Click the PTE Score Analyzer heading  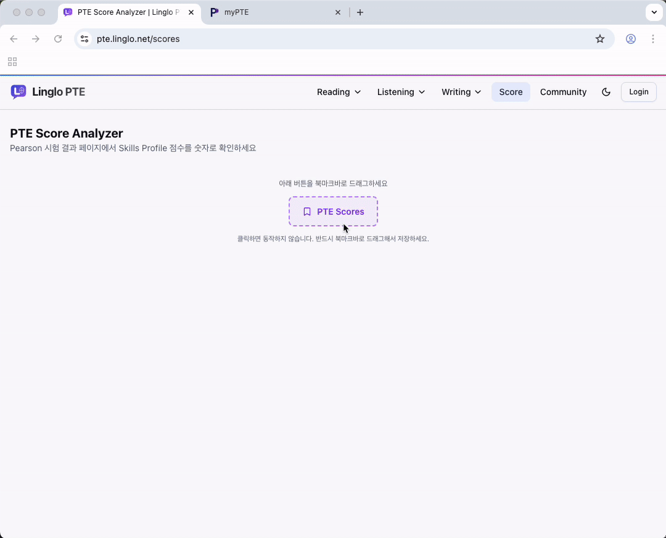tap(66, 133)
